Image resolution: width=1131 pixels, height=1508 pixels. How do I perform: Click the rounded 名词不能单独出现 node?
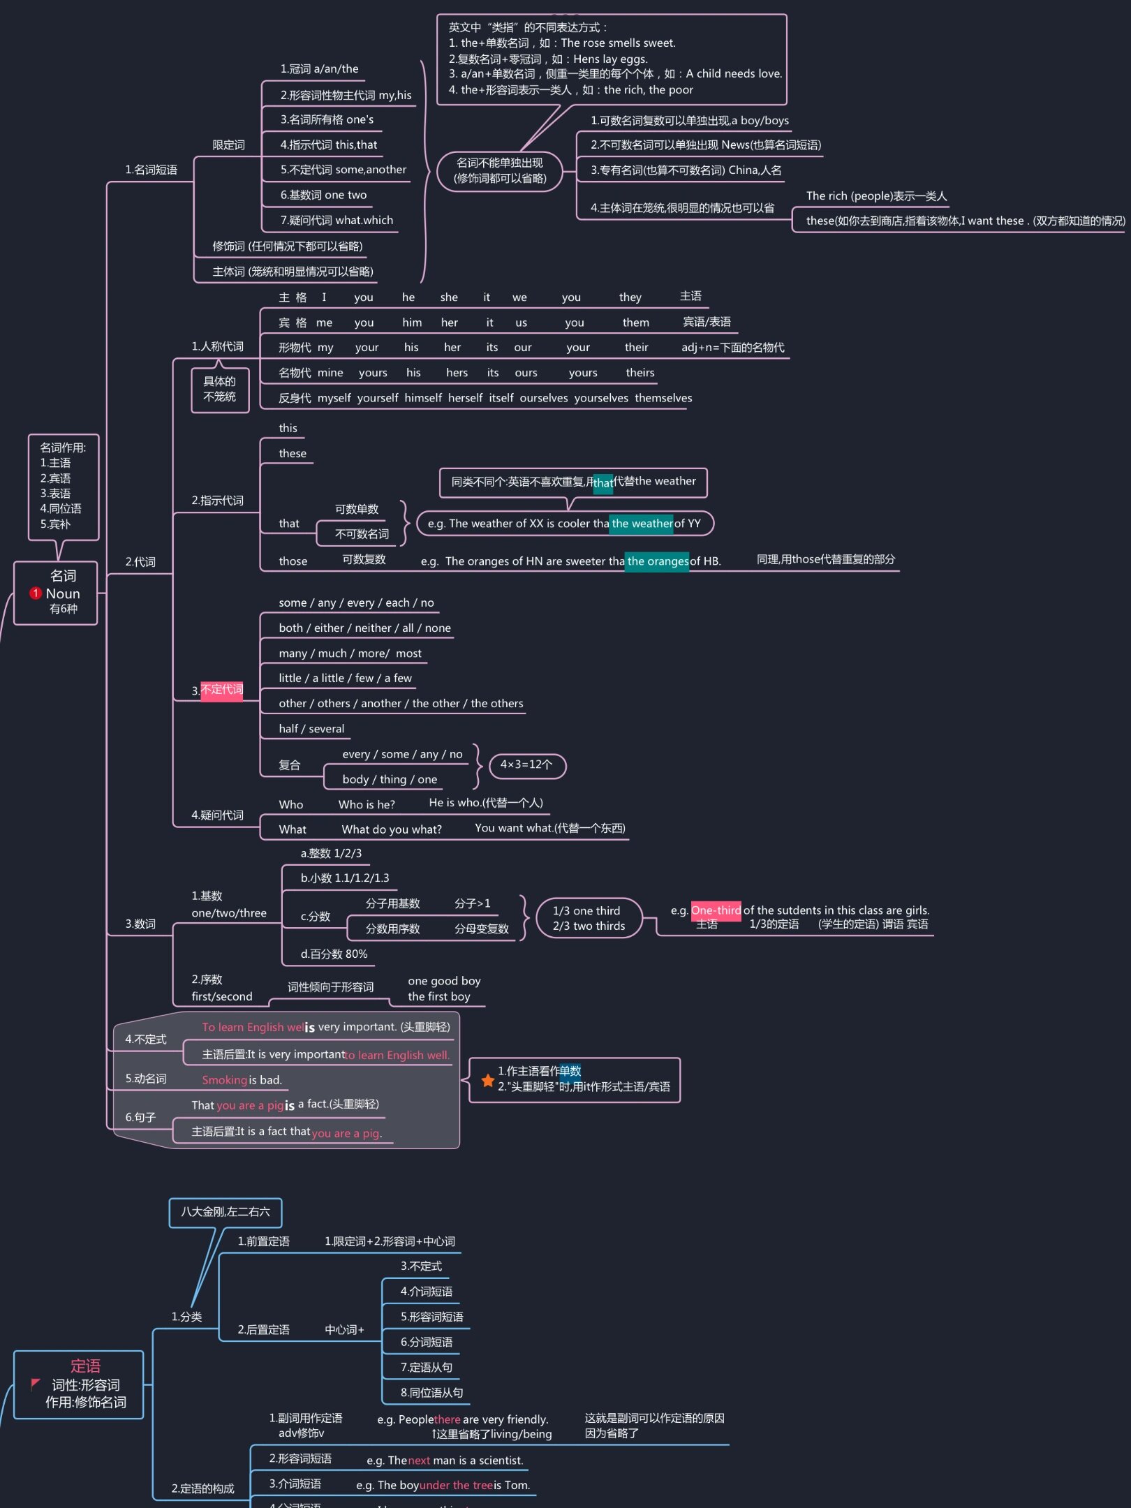(x=499, y=170)
